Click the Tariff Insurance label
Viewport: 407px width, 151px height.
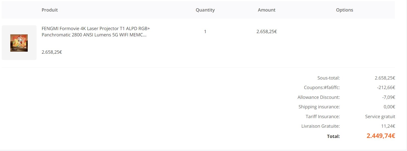pos(322,117)
